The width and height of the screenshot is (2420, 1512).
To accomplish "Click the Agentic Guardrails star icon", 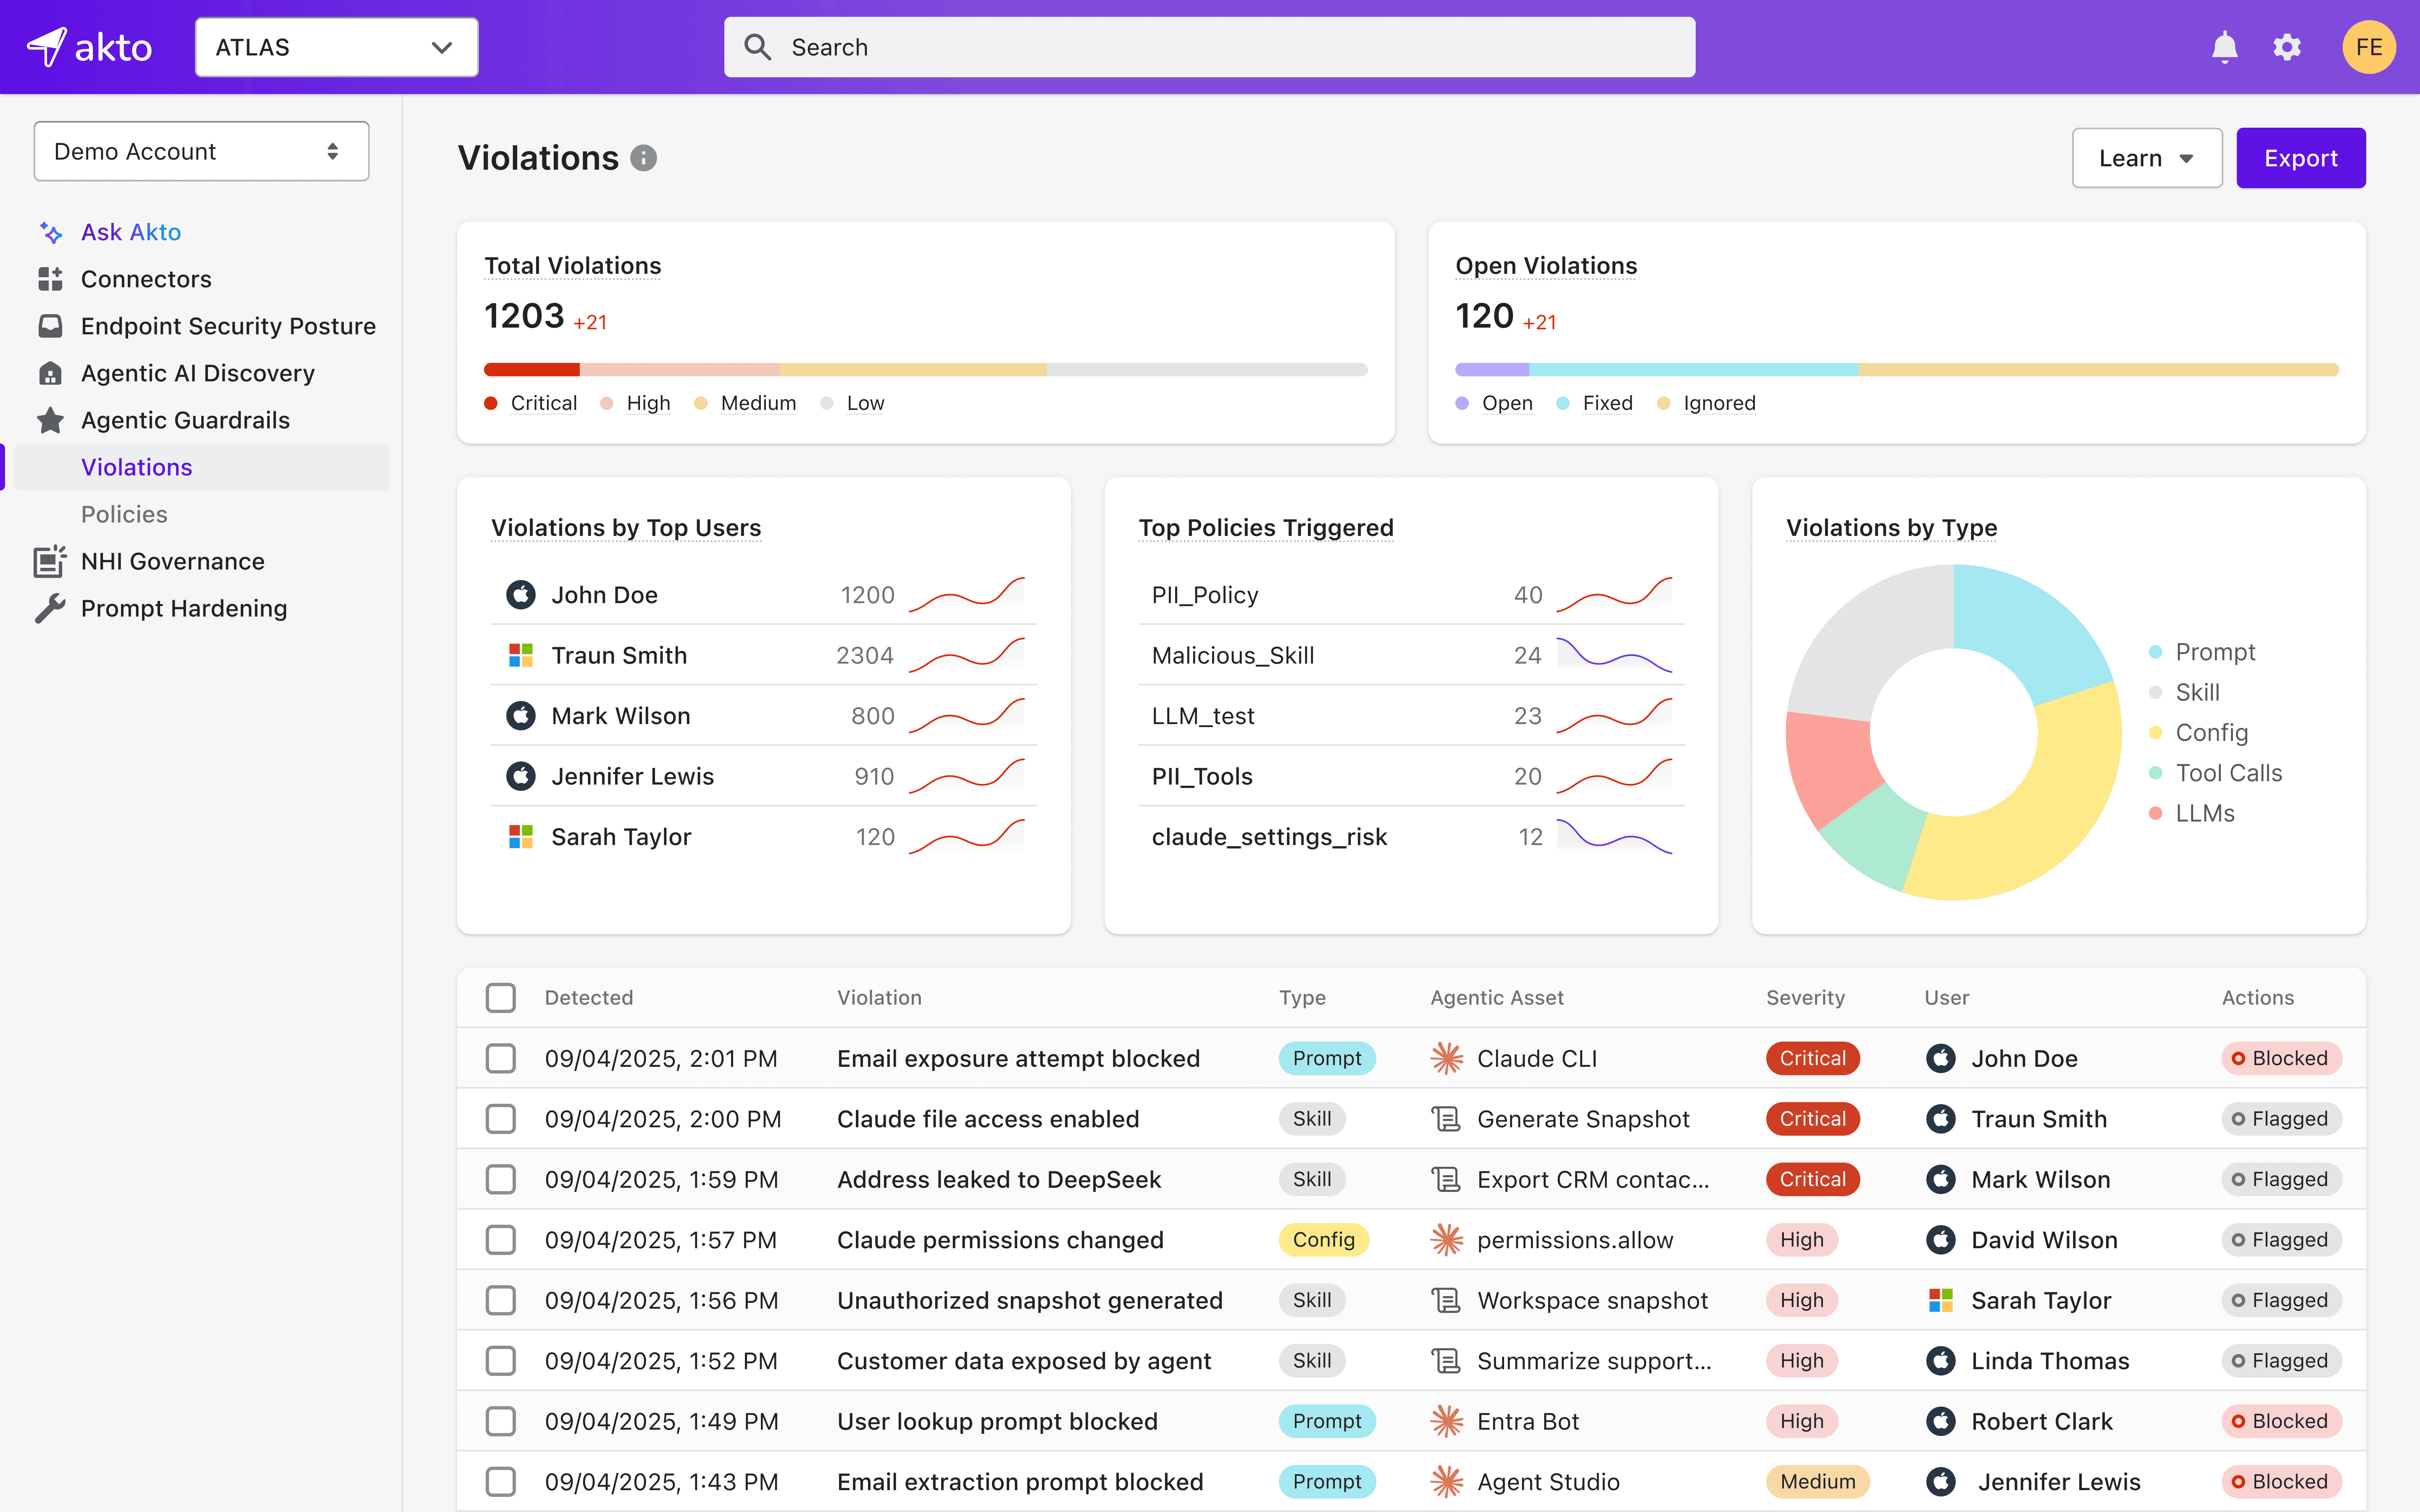I will (x=50, y=420).
